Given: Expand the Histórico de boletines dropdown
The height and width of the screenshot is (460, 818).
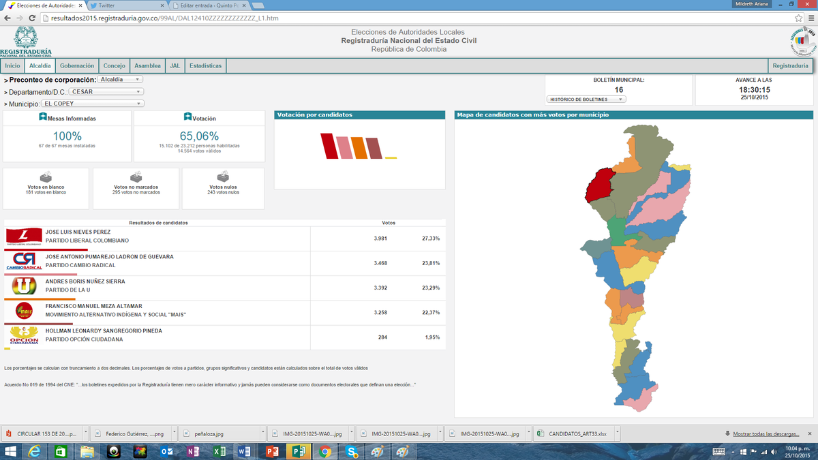Looking at the screenshot, I should (x=586, y=99).
